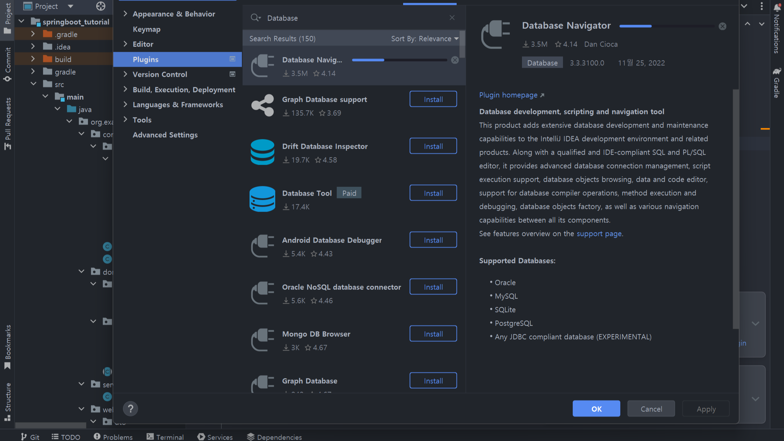The height and width of the screenshot is (441, 784).
Task: Expand the Languages & Frameworks section
Action: pyautogui.click(x=125, y=105)
